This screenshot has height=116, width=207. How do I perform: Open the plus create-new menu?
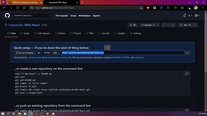(190, 16)
